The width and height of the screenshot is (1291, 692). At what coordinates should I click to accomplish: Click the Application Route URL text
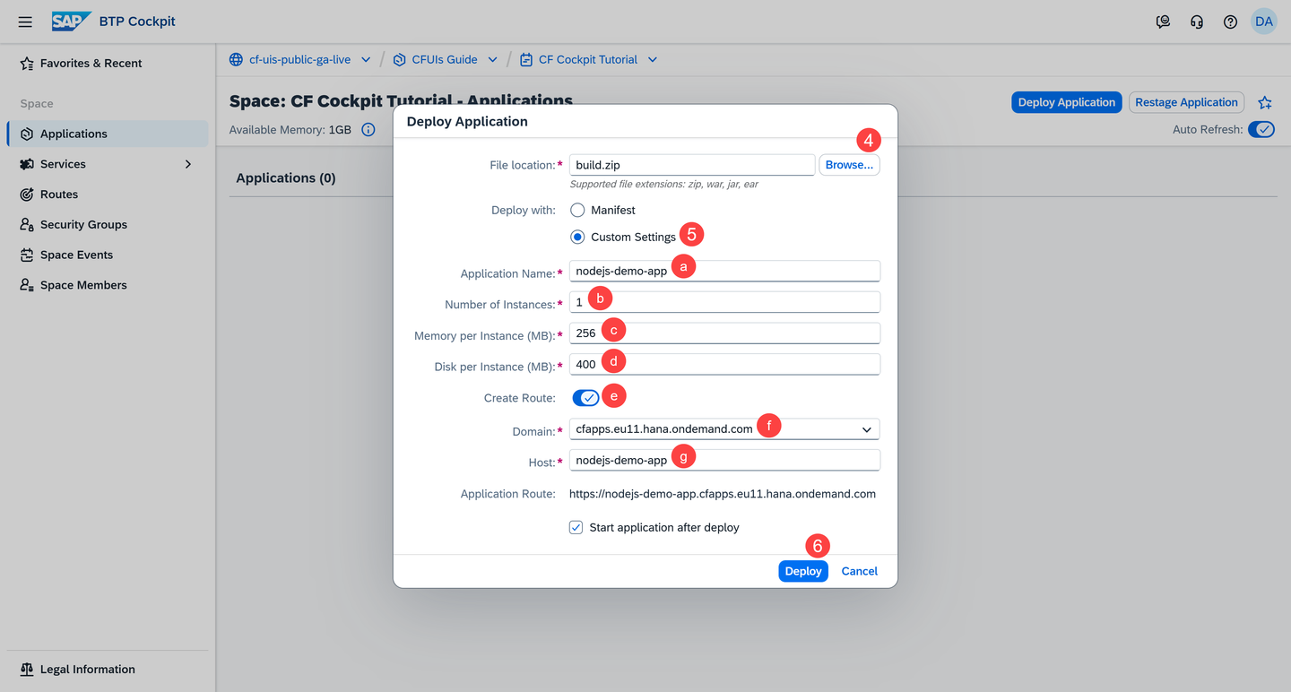(723, 494)
